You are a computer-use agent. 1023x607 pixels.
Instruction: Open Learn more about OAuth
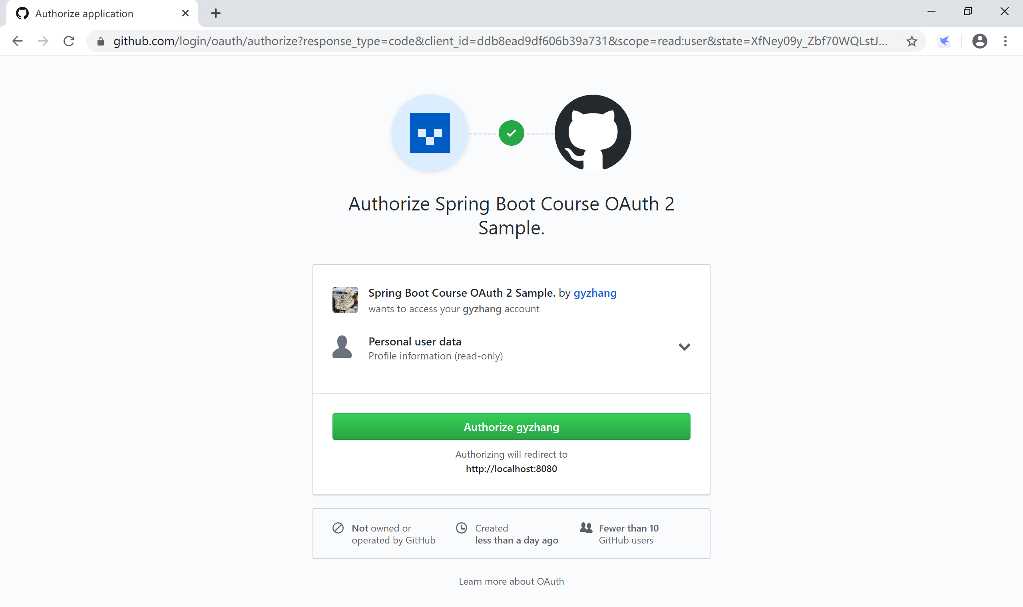click(511, 581)
